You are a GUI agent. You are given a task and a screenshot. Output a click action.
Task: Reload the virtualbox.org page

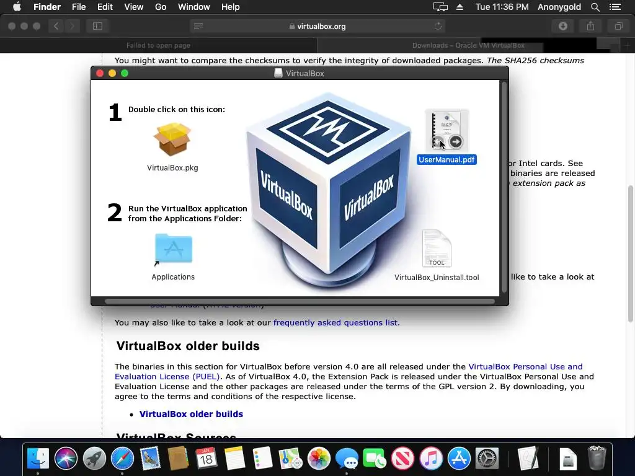click(x=438, y=26)
